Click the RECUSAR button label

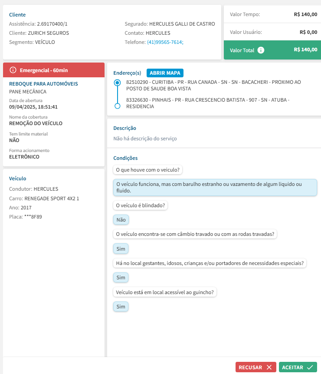(250, 367)
